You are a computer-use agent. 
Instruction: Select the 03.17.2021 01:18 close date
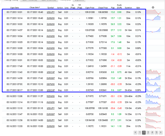click(35, 108)
